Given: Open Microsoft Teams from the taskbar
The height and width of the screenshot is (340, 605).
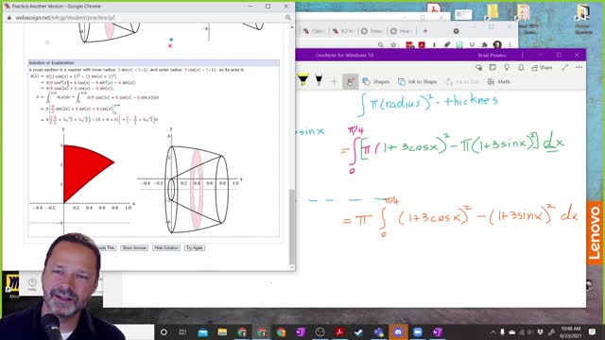Looking at the screenshot, I should coord(378,331).
